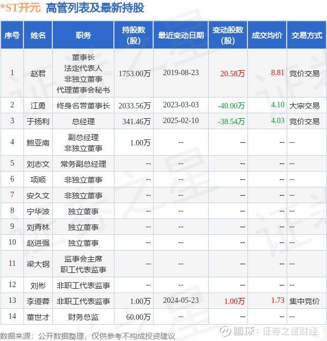Click the average price 8.81
This screenshot has height=341, width=327.
[277, 72]
